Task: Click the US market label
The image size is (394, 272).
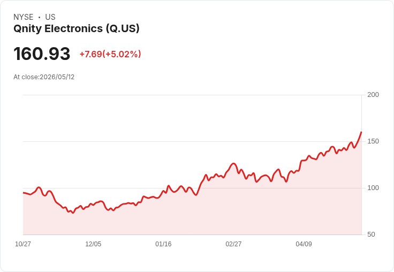Action: click(50, 17)
